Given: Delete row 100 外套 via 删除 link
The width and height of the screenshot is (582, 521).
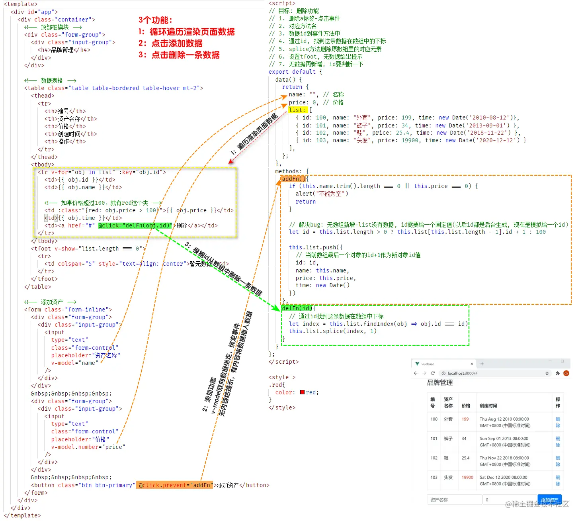Looking at the screenshot, I should pos(558,422).
